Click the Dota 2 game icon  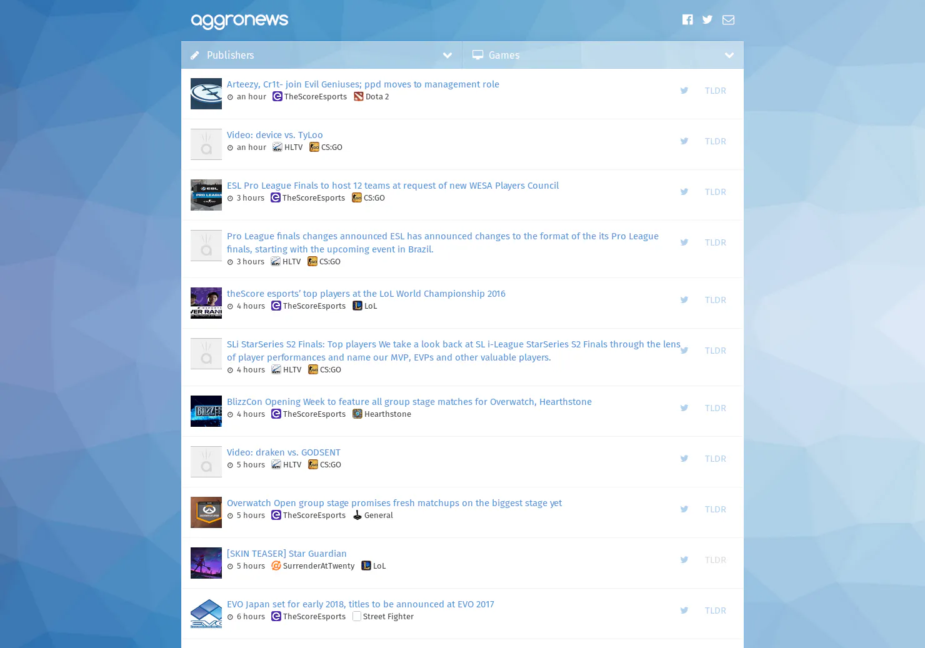pyautogui.click(x=359, y=97)
